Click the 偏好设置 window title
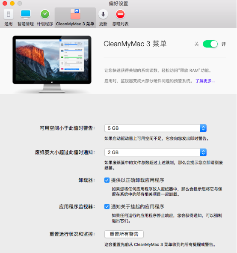Viewport: 237px width, 253px height. (118, 3)
